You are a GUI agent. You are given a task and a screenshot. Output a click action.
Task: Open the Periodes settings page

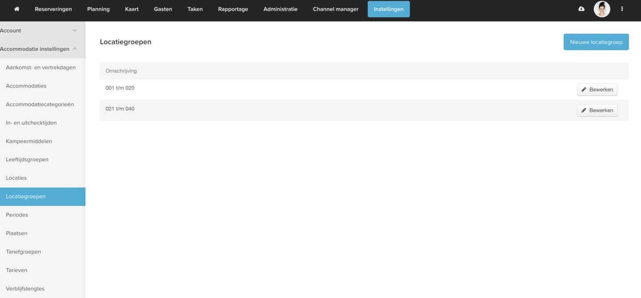pos(17,215)
